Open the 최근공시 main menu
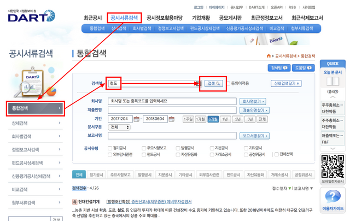Screen dimensions: 350x221 pos(92,18)
